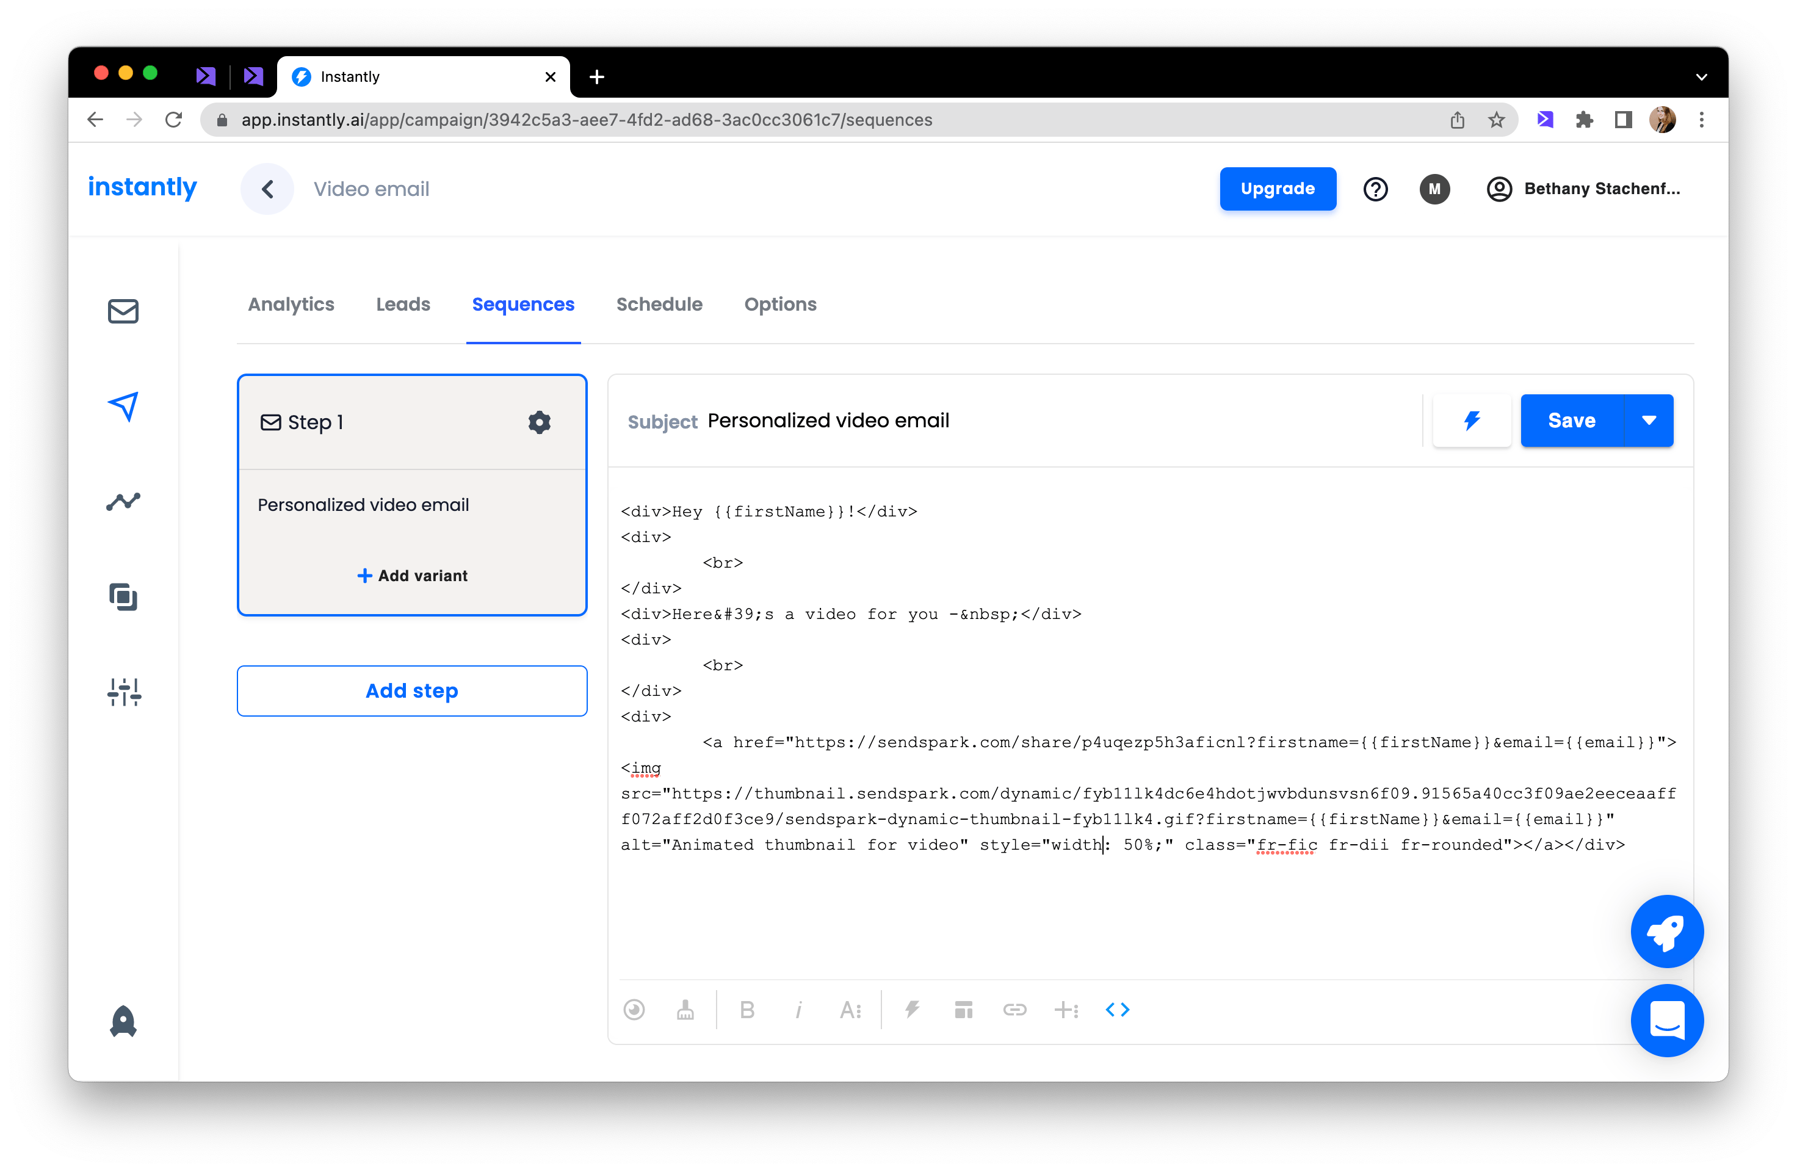Image resolution: width=1797 pixels, height=1172 pixels.
Task: Switch to the Analytics tab
Action: pyautogui.click(x=291, y=305)
